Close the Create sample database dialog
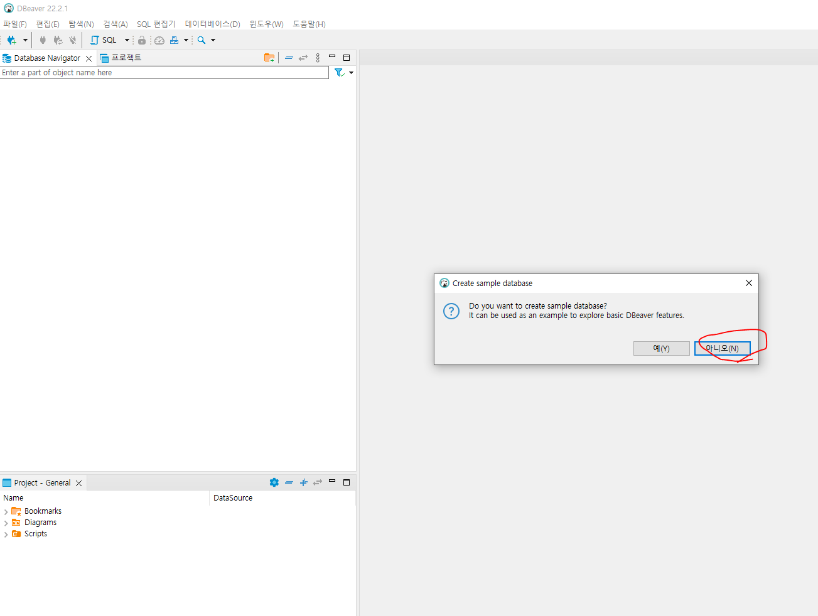This screenshot has width=818, height=616. pos(749,283)
